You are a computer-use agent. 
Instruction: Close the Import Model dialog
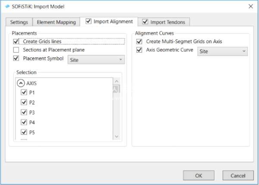[251, 6]
